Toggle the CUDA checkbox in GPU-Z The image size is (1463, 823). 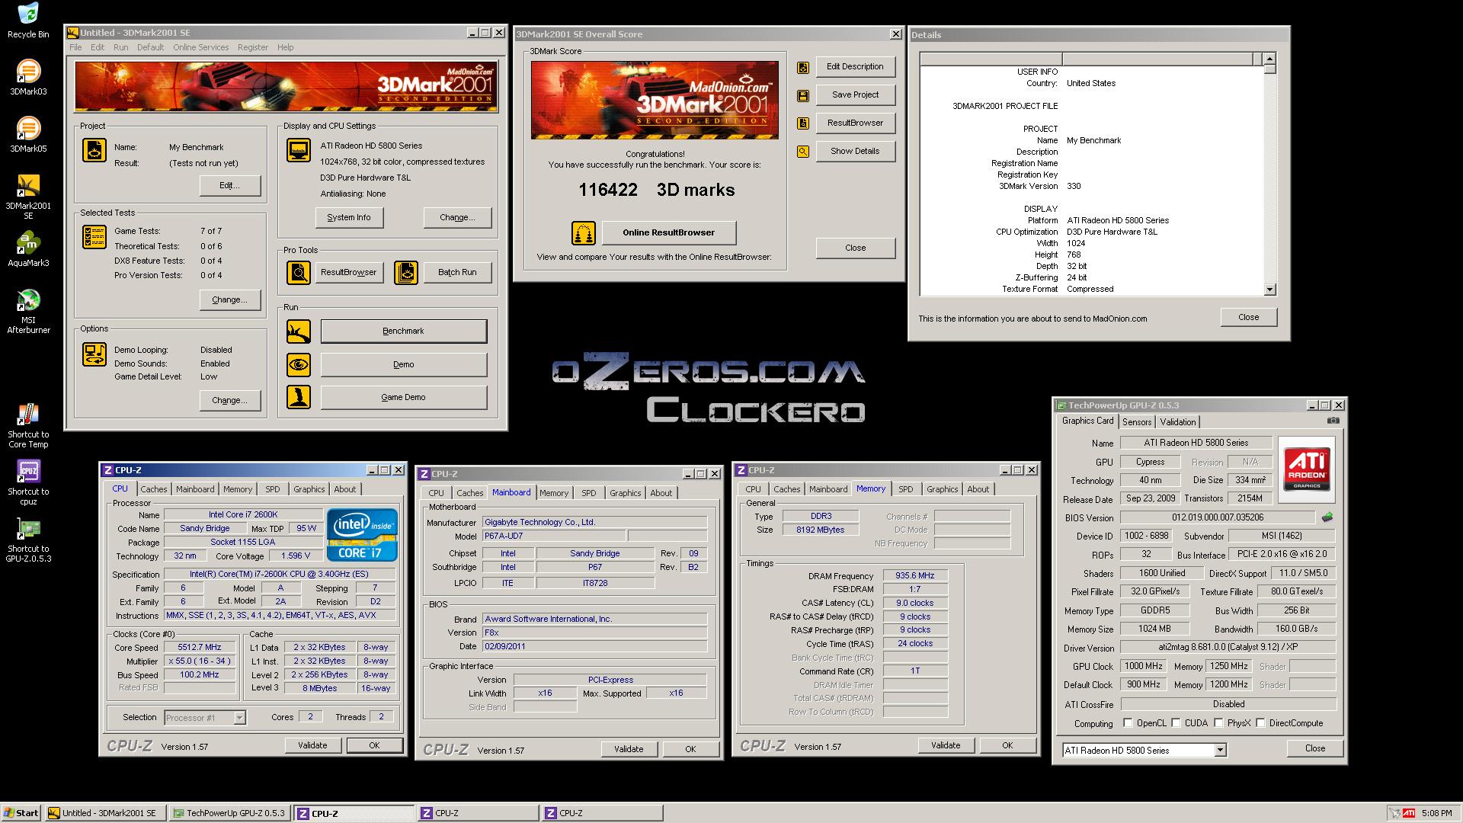[x=1176, y=723]
